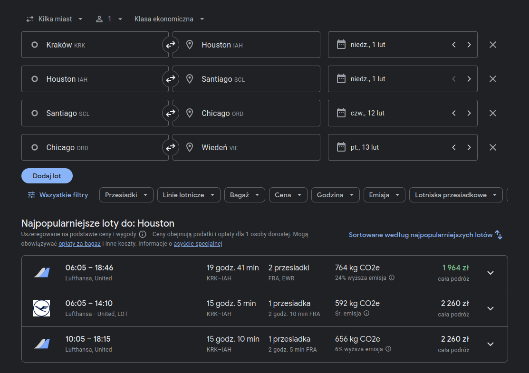
Task: Open the Klasa ekonomiczna dropdown
Action: click(169, 19)
